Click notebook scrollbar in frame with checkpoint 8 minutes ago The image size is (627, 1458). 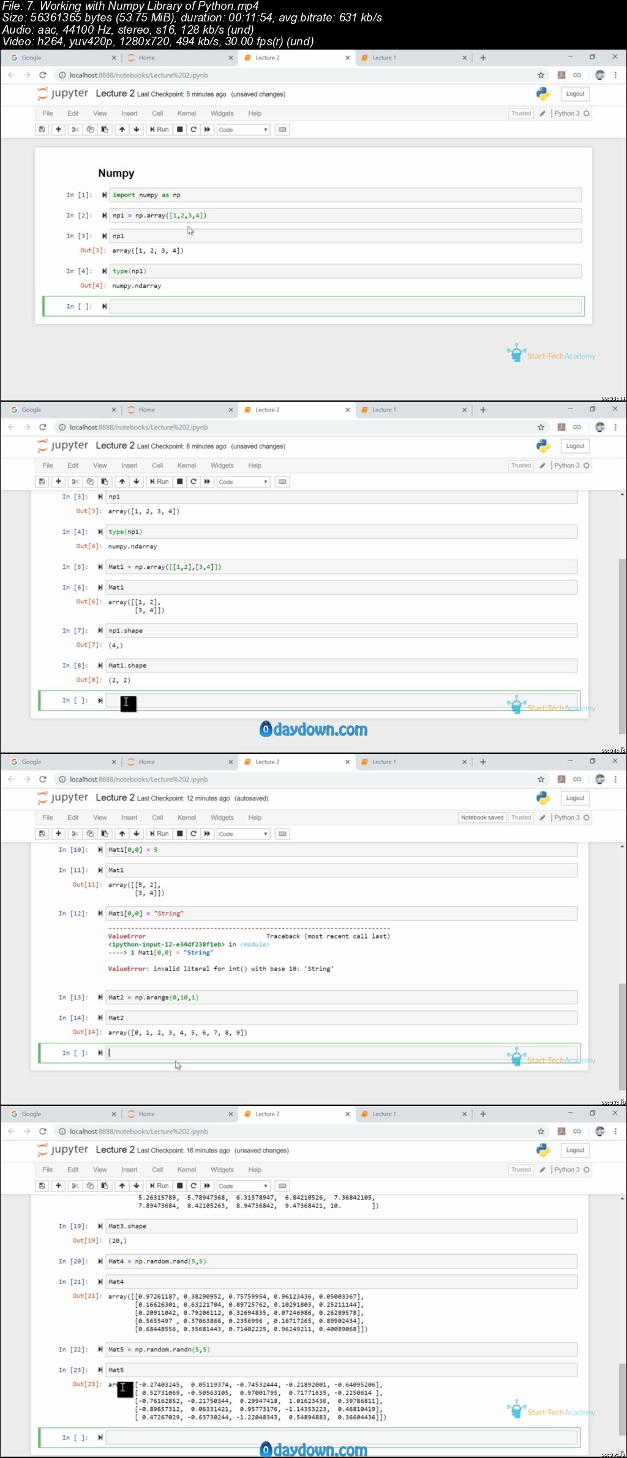pyautogui.click(x=622, y=646)
